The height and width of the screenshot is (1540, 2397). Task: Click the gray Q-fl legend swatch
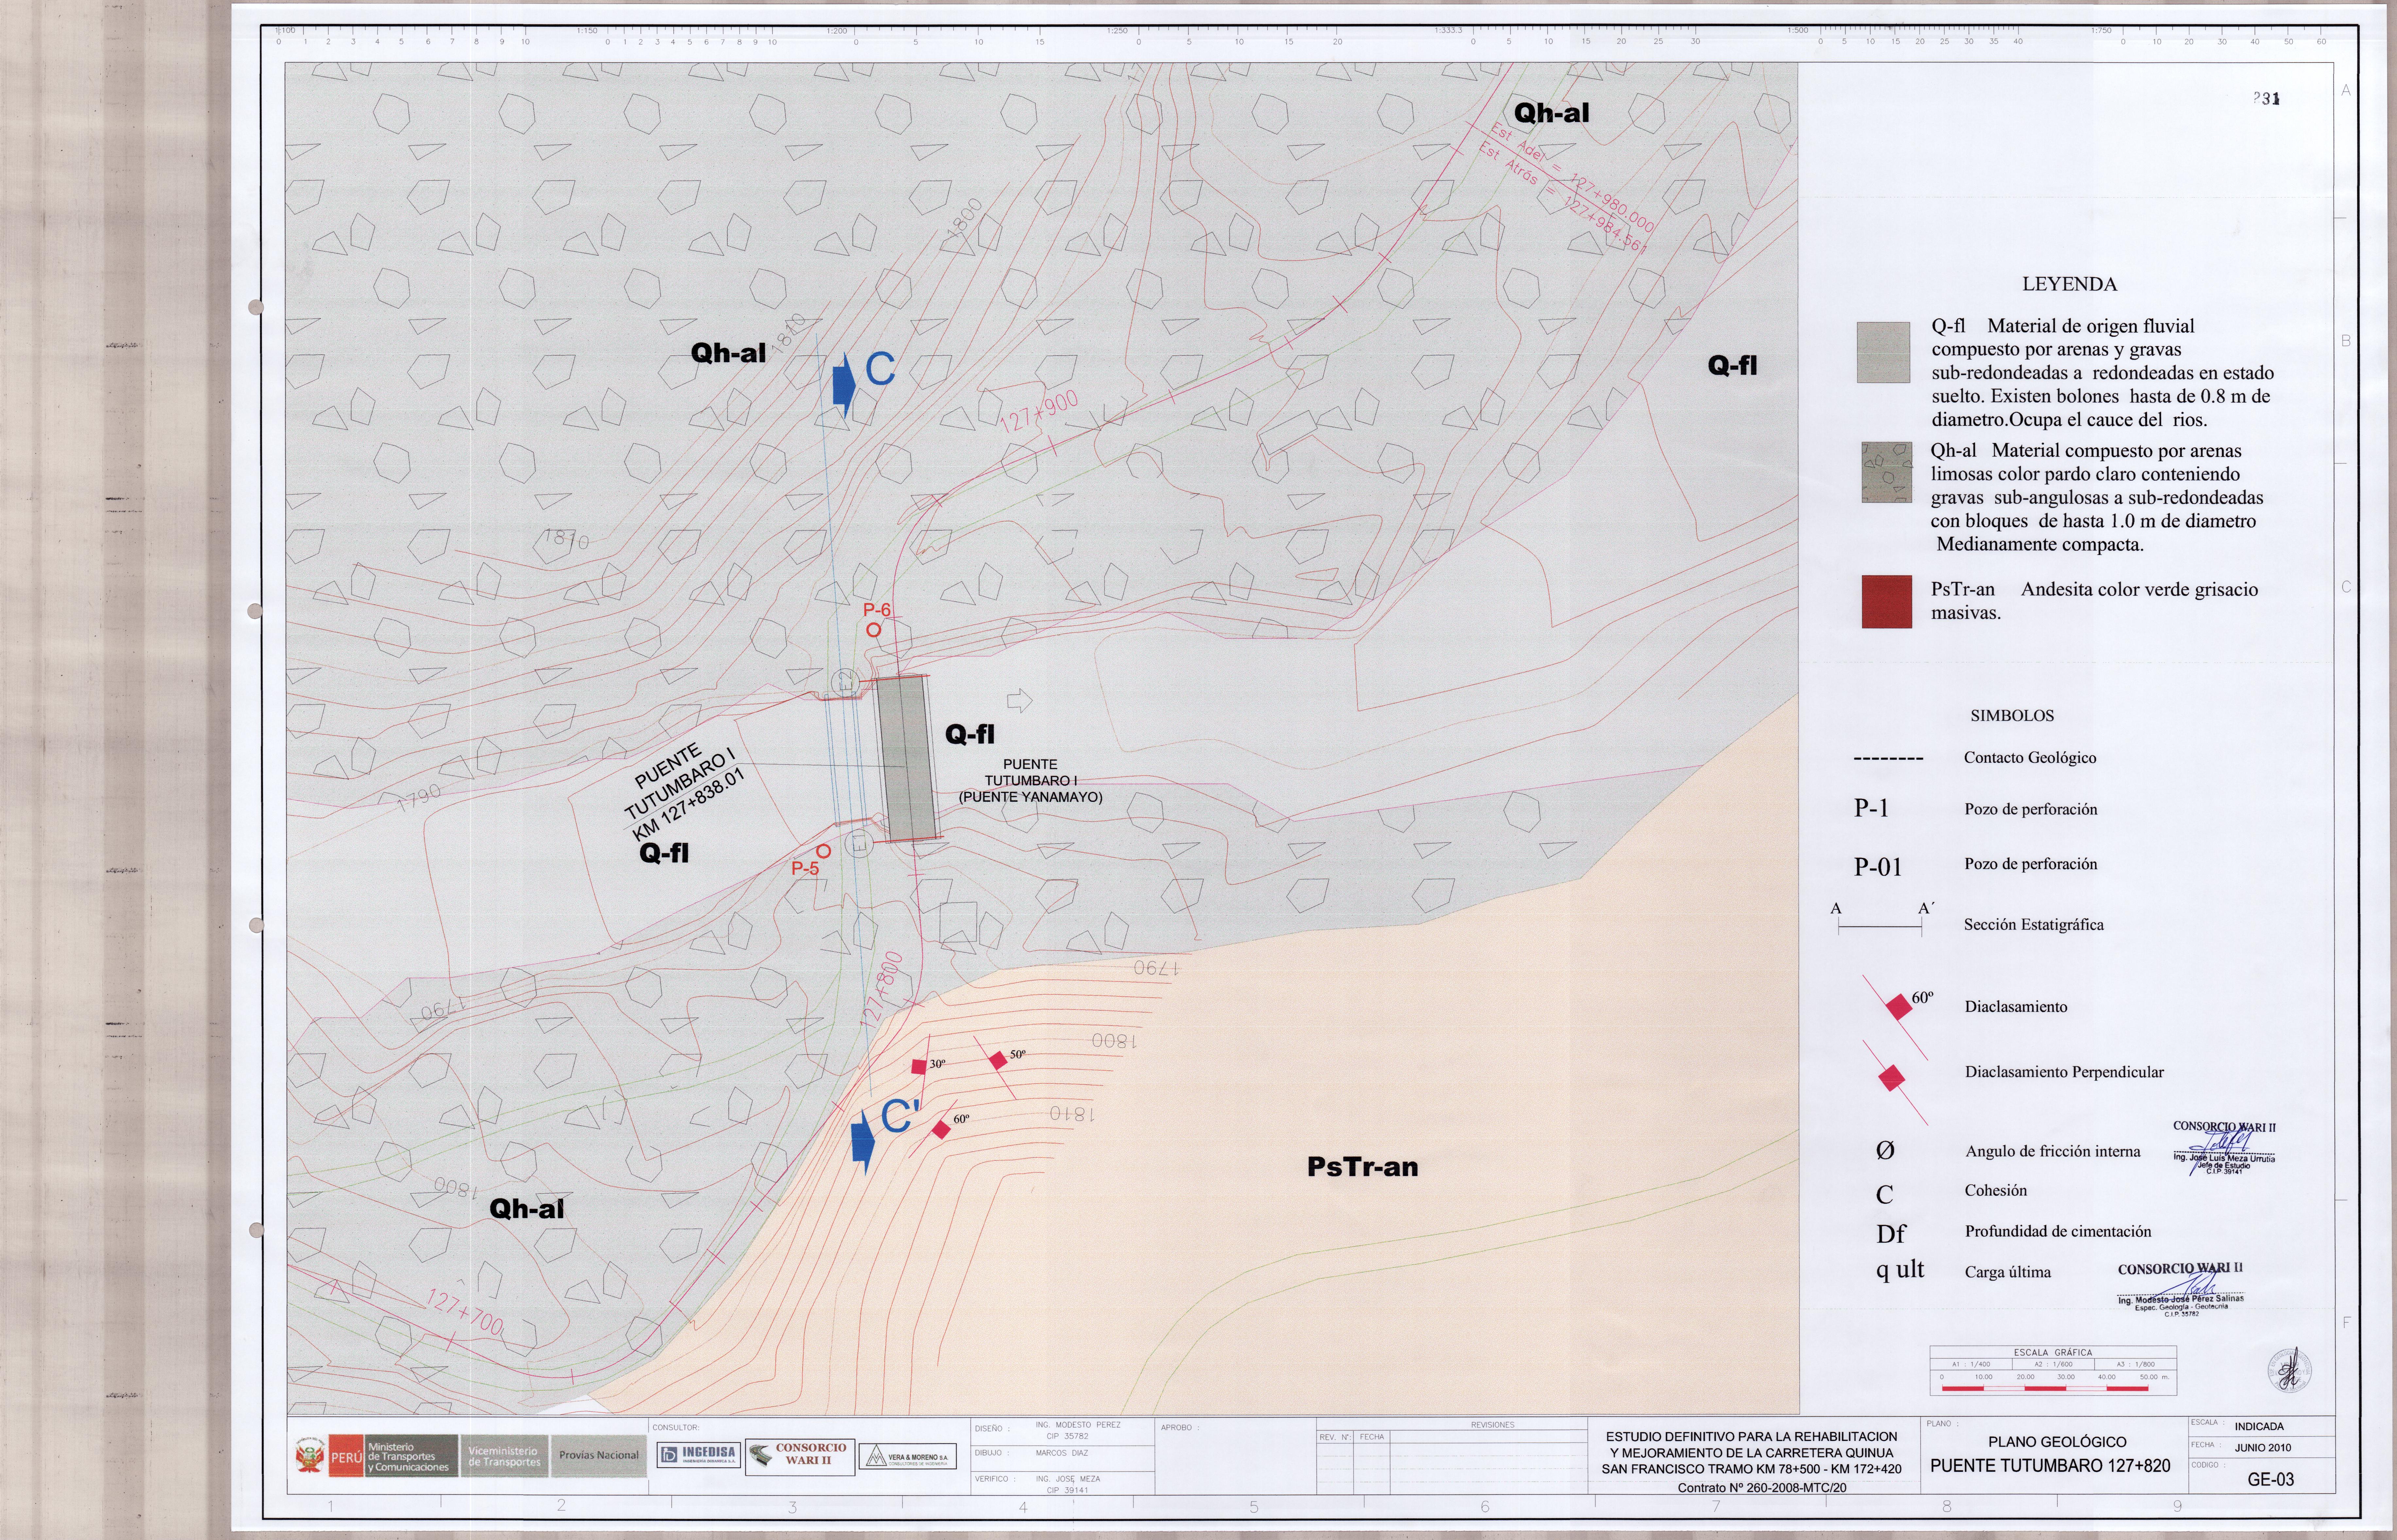point(1883,352)
